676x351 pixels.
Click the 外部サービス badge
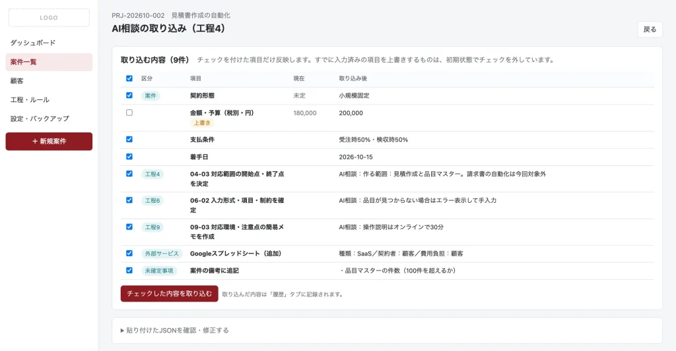[162, 254]
